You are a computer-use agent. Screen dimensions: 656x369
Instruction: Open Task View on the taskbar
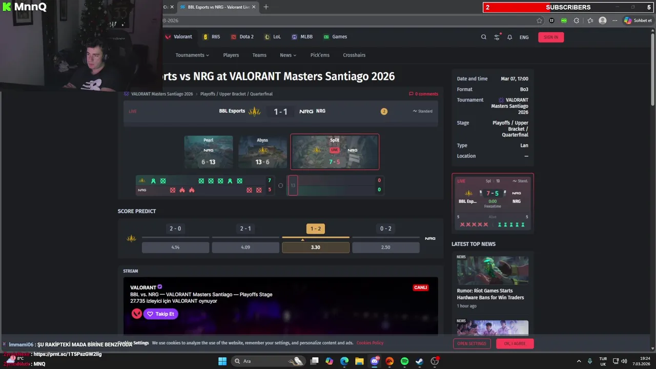(x=315, y=361)
